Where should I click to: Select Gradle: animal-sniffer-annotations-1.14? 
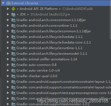(47, 59)
